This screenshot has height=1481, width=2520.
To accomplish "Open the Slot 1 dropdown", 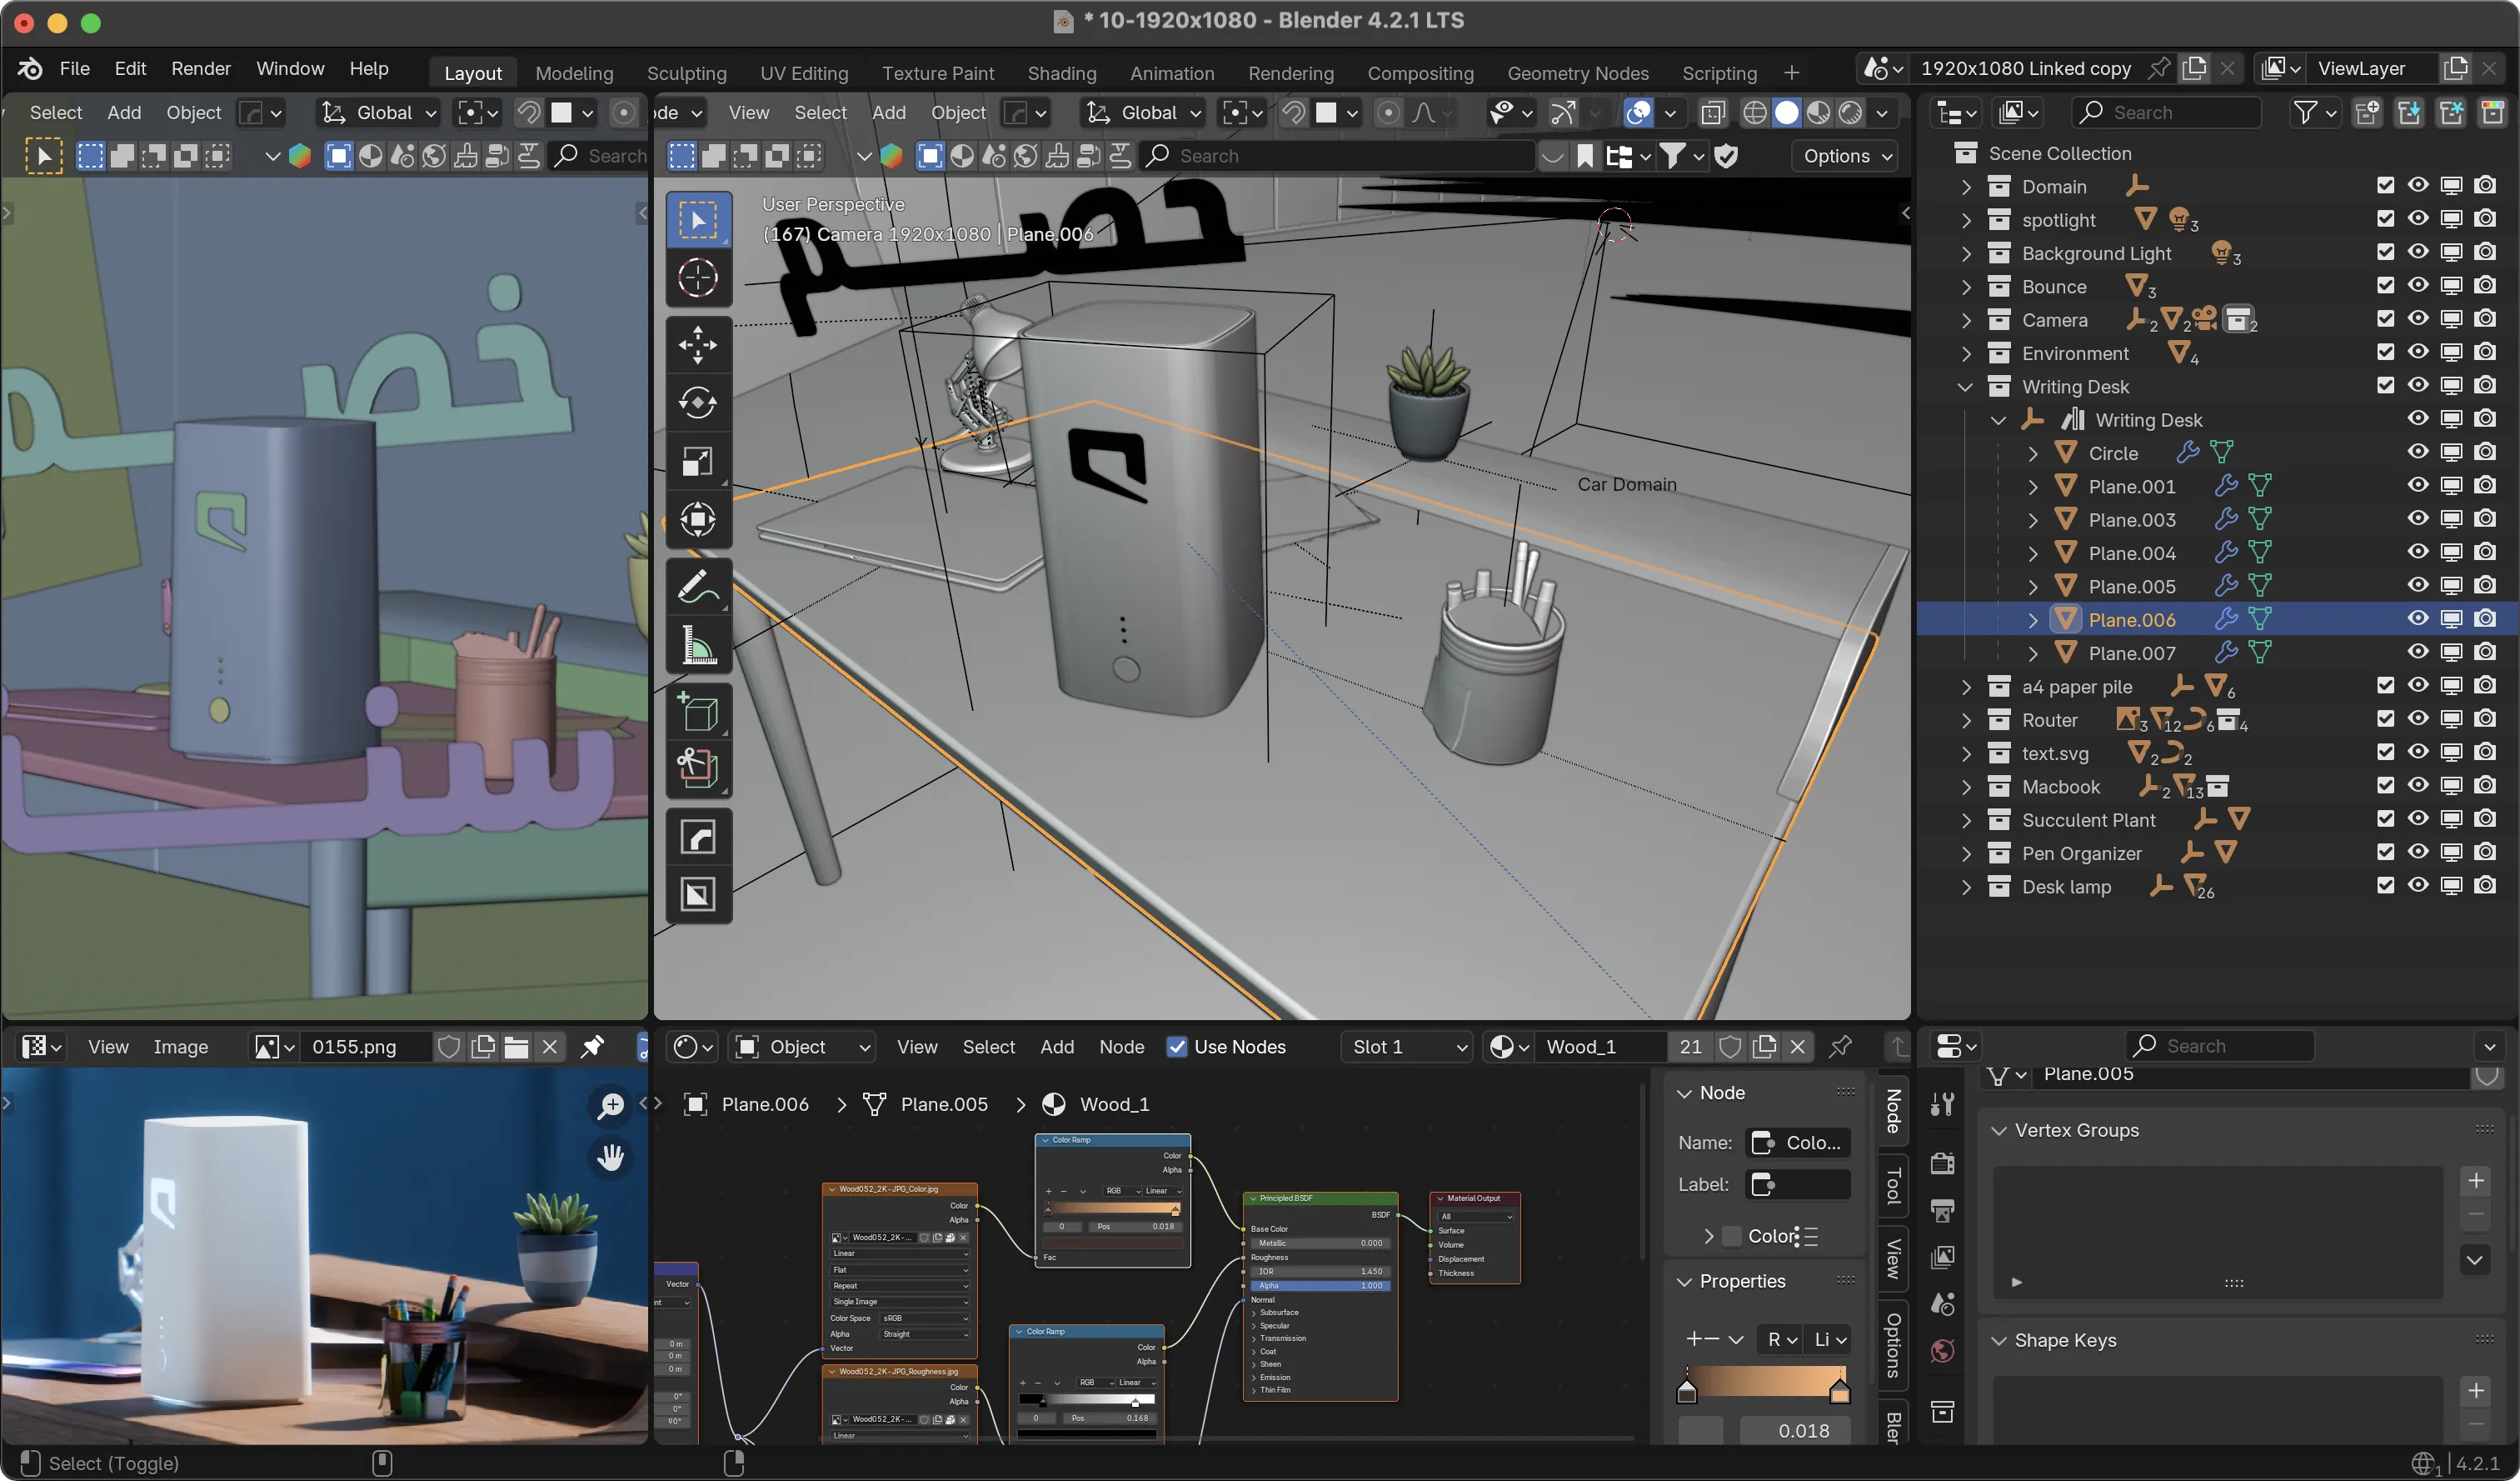I will coord(1407,1047).
